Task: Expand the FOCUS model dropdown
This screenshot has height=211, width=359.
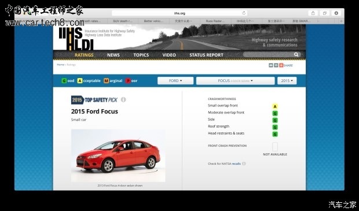Action: pyautogui.click(x=235, y=81)
